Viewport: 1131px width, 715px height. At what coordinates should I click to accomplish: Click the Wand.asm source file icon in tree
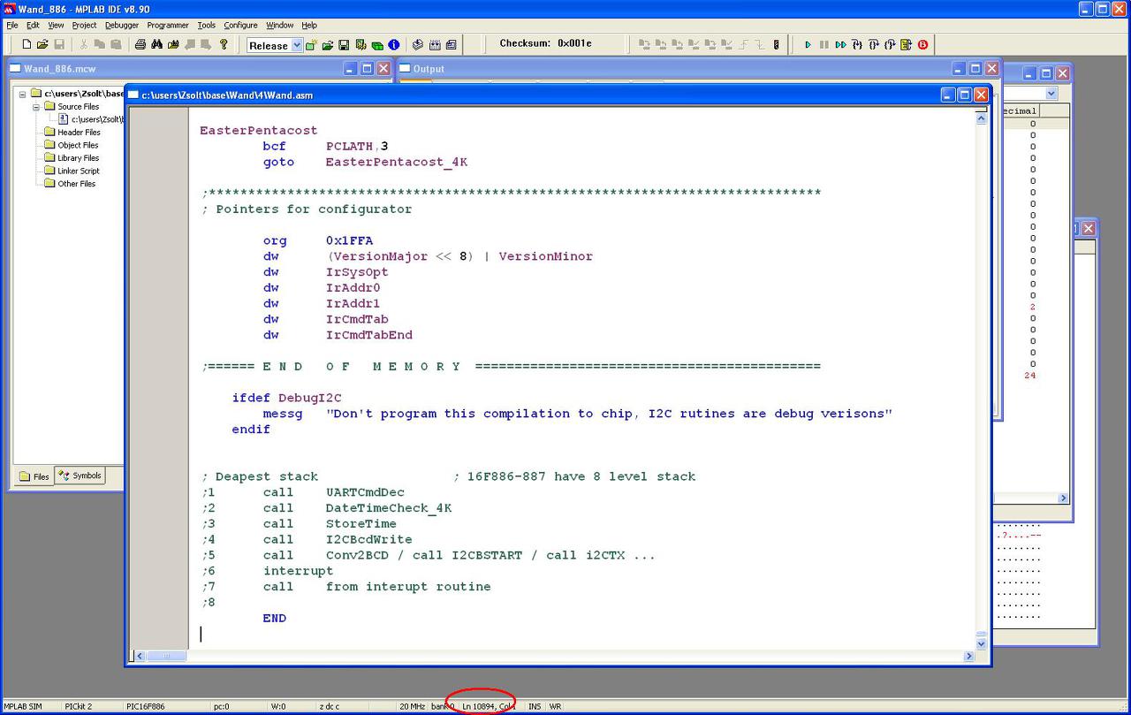[64, 118]
